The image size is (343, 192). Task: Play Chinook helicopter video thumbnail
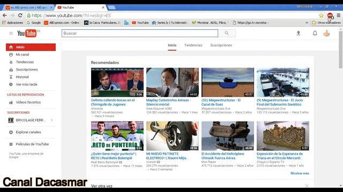[x=228, y=136]
